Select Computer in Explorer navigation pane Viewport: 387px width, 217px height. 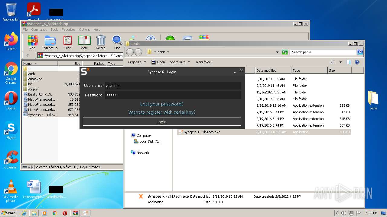tap(141, 136)
